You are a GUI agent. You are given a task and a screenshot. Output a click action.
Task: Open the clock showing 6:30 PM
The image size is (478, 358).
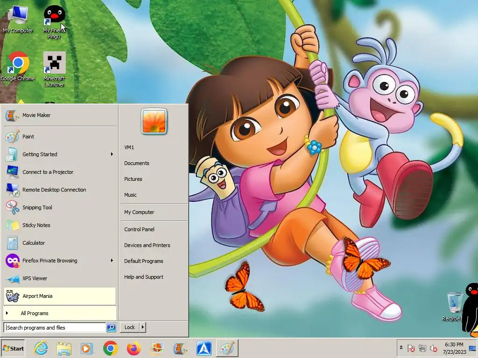click(x=454, y=348)
